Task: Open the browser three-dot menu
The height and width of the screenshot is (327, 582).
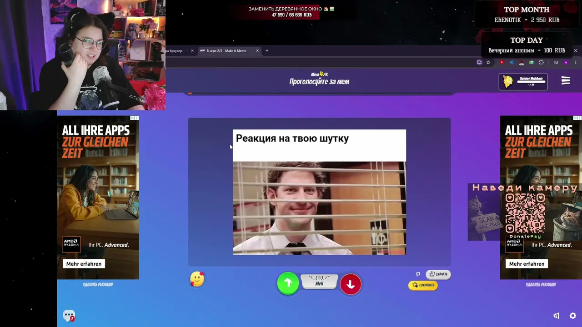Action: click(x=576, y=62)
